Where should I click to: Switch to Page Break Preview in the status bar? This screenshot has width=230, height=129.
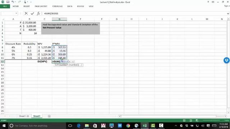[197, 120]
